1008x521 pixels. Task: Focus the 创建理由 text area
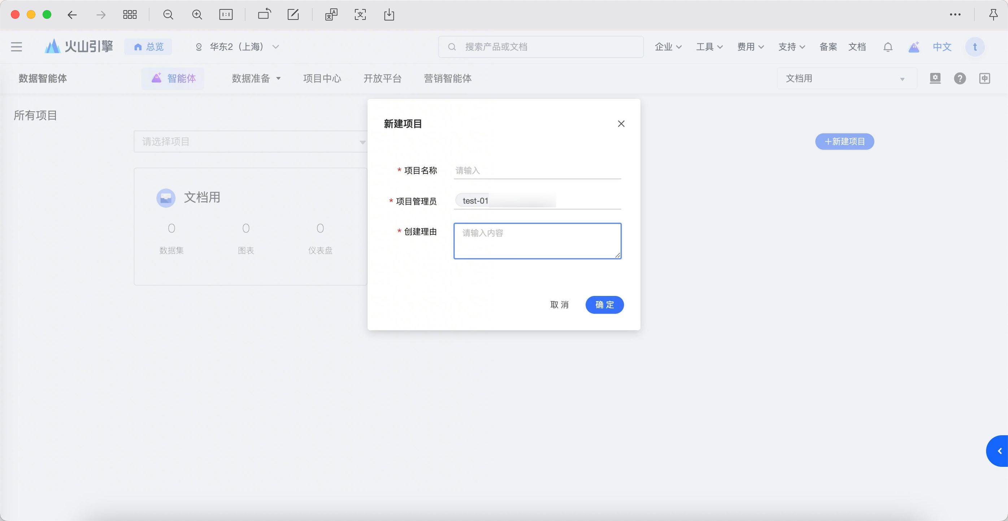point(537,241)
